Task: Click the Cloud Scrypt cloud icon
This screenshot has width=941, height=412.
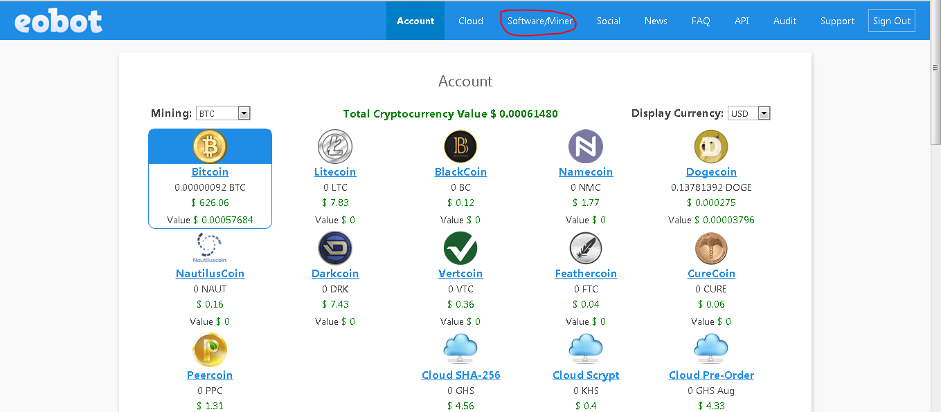Action: point(586,350)
